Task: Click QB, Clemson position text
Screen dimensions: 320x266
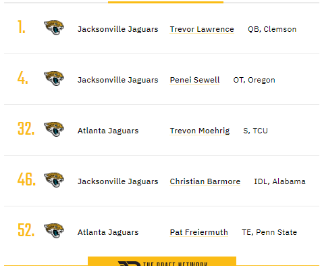Action: pyautogui.click(x=272, y=29)
